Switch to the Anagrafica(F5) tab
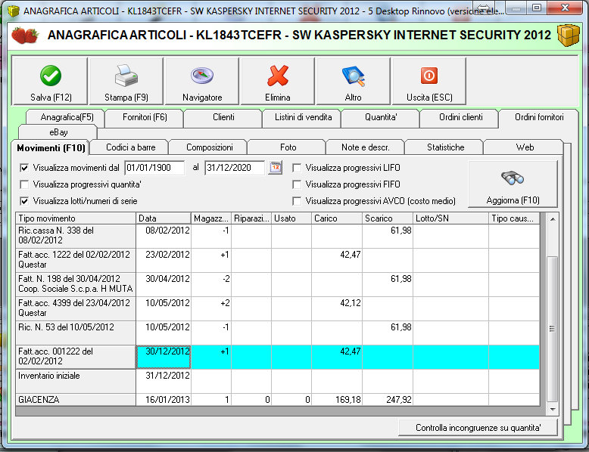Viewport: 589px width, 452px height. pyautogui.click(x=67, y=117)
